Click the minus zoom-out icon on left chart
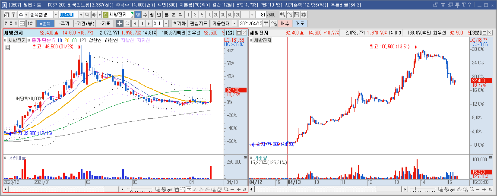This screenshot has height=196, width=497. pos(232,190)
